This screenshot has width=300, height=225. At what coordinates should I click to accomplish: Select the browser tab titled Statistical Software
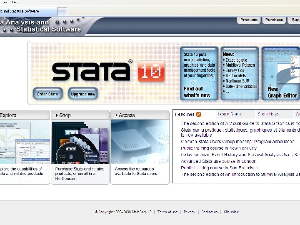click(x=29, y=11)
